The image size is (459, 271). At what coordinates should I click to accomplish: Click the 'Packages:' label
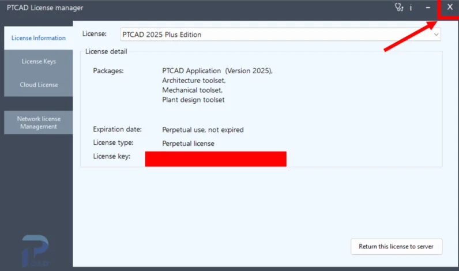108,71
